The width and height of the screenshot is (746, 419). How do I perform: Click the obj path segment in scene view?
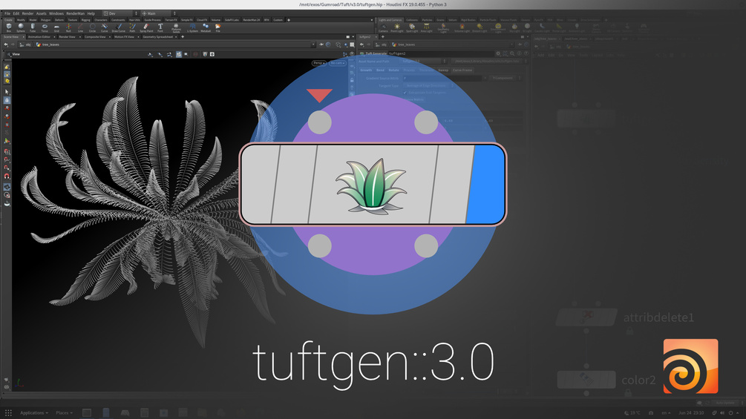25,44
